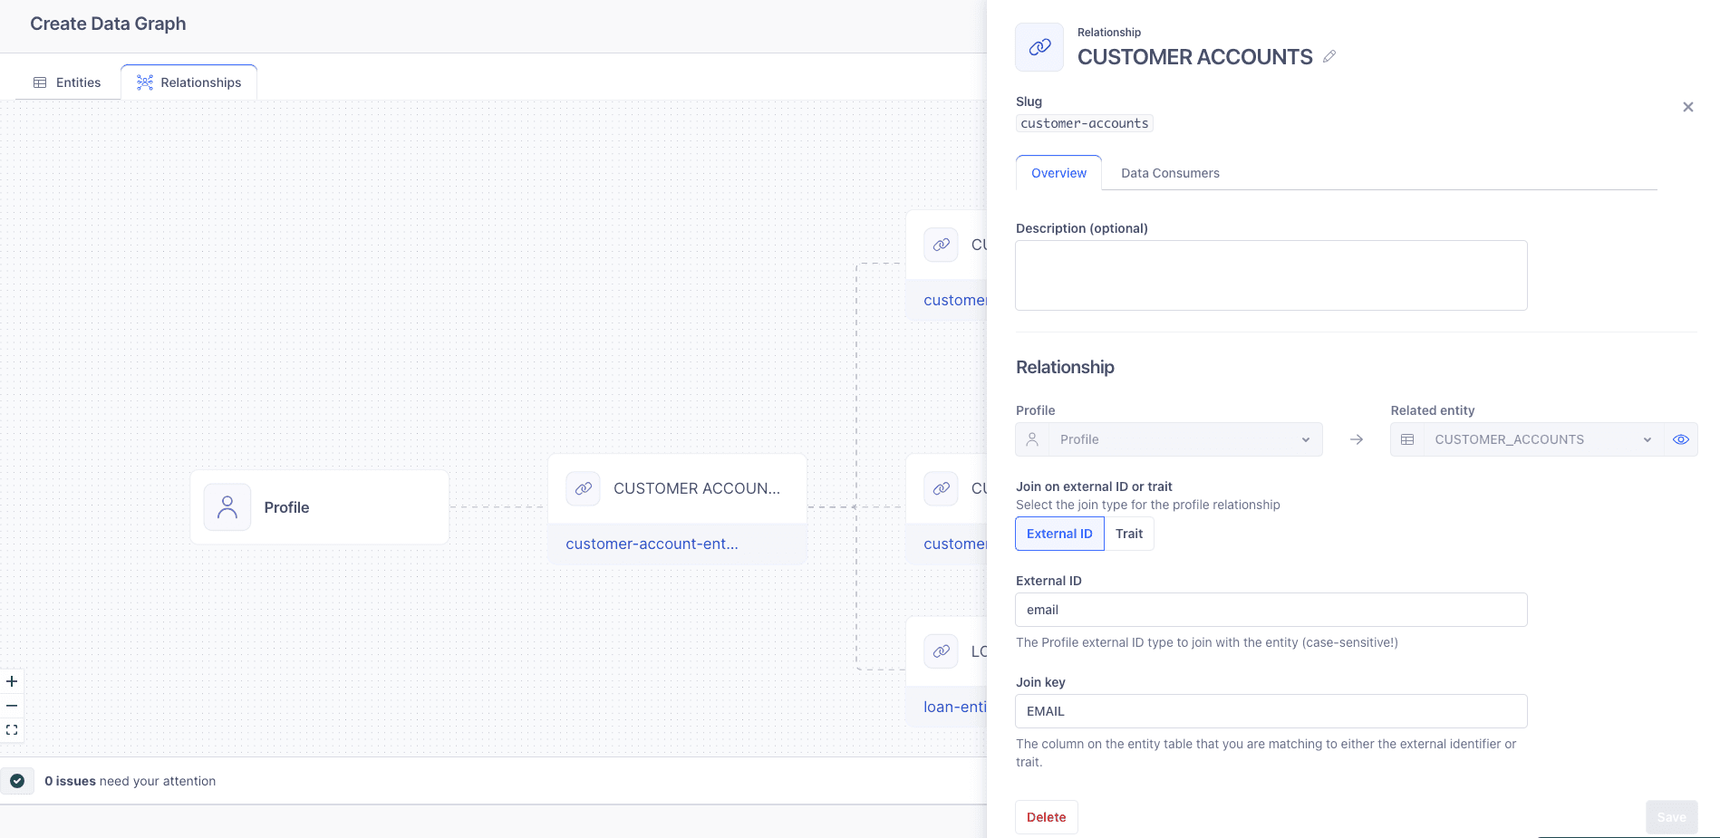Open the customer-account-ent link on the node
The height and width of the screenshot is (838, 1720).
tap(652, 544)
